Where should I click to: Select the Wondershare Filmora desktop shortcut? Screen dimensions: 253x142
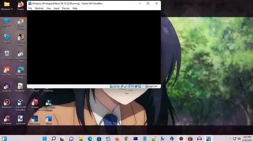[x=49, y=105]
